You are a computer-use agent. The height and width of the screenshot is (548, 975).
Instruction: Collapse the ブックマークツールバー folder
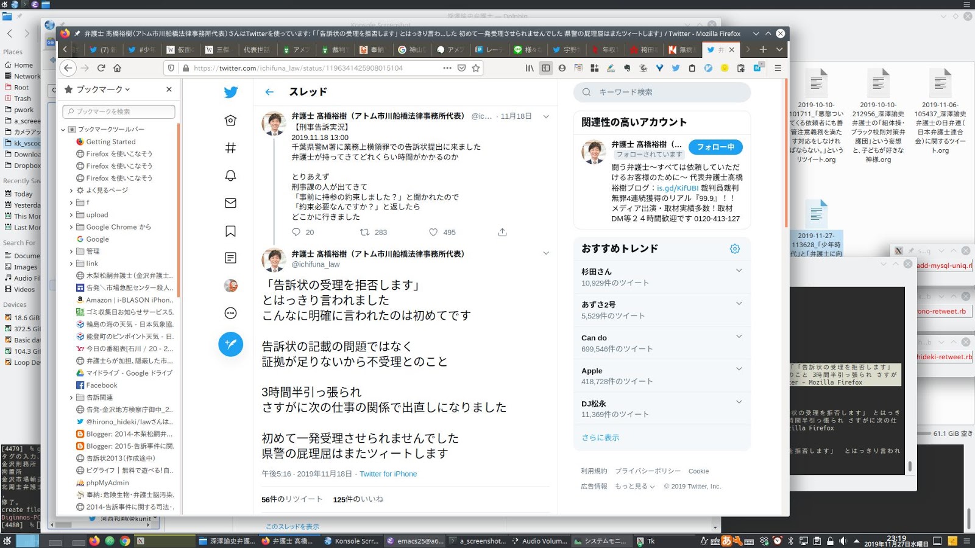[63, 130]
